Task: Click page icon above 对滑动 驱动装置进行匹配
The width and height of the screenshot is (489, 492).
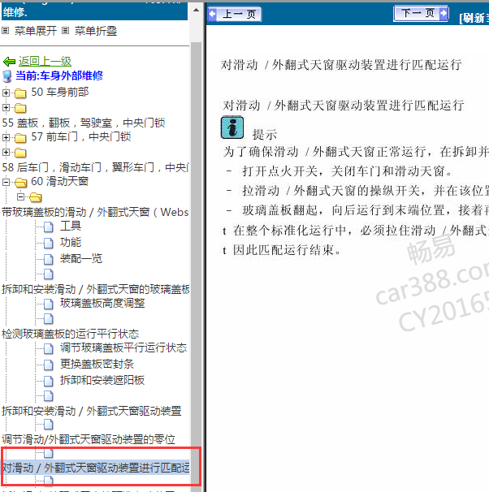Action: [x=49, y=453]
